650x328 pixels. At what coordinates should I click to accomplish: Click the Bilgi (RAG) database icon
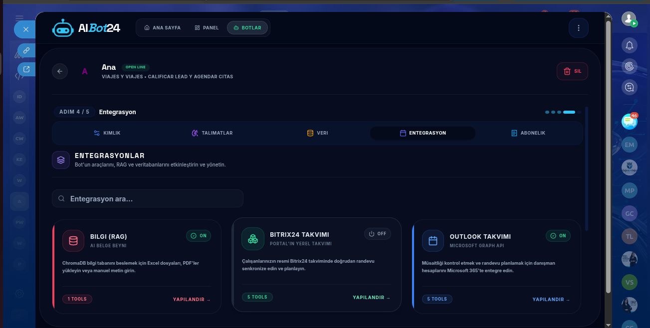pos(73,241)
